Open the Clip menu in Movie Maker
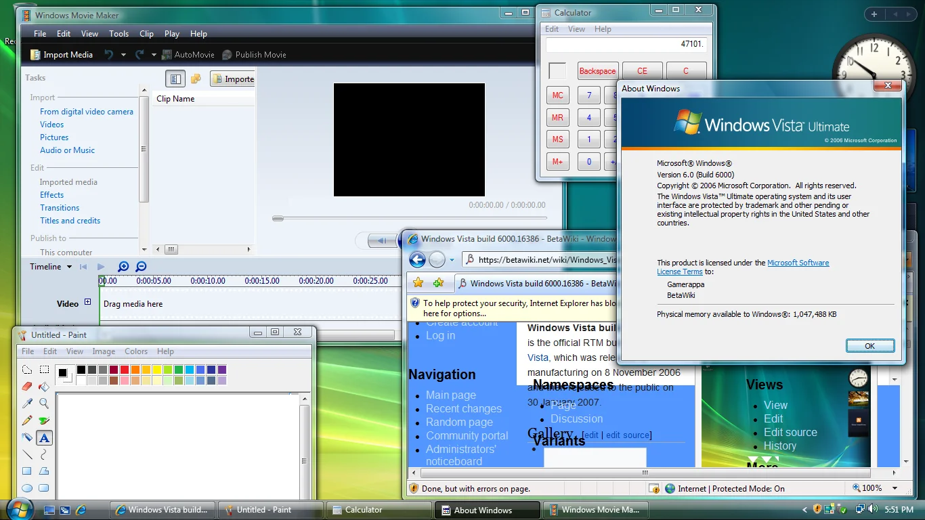This screenshot has width=925, height=520. (146, 34)
